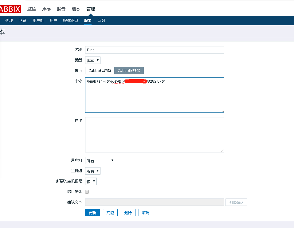The height and width of the screenshot is (228, 294).
Task: Click inside the 命令 text area
Action: (155, 95)
